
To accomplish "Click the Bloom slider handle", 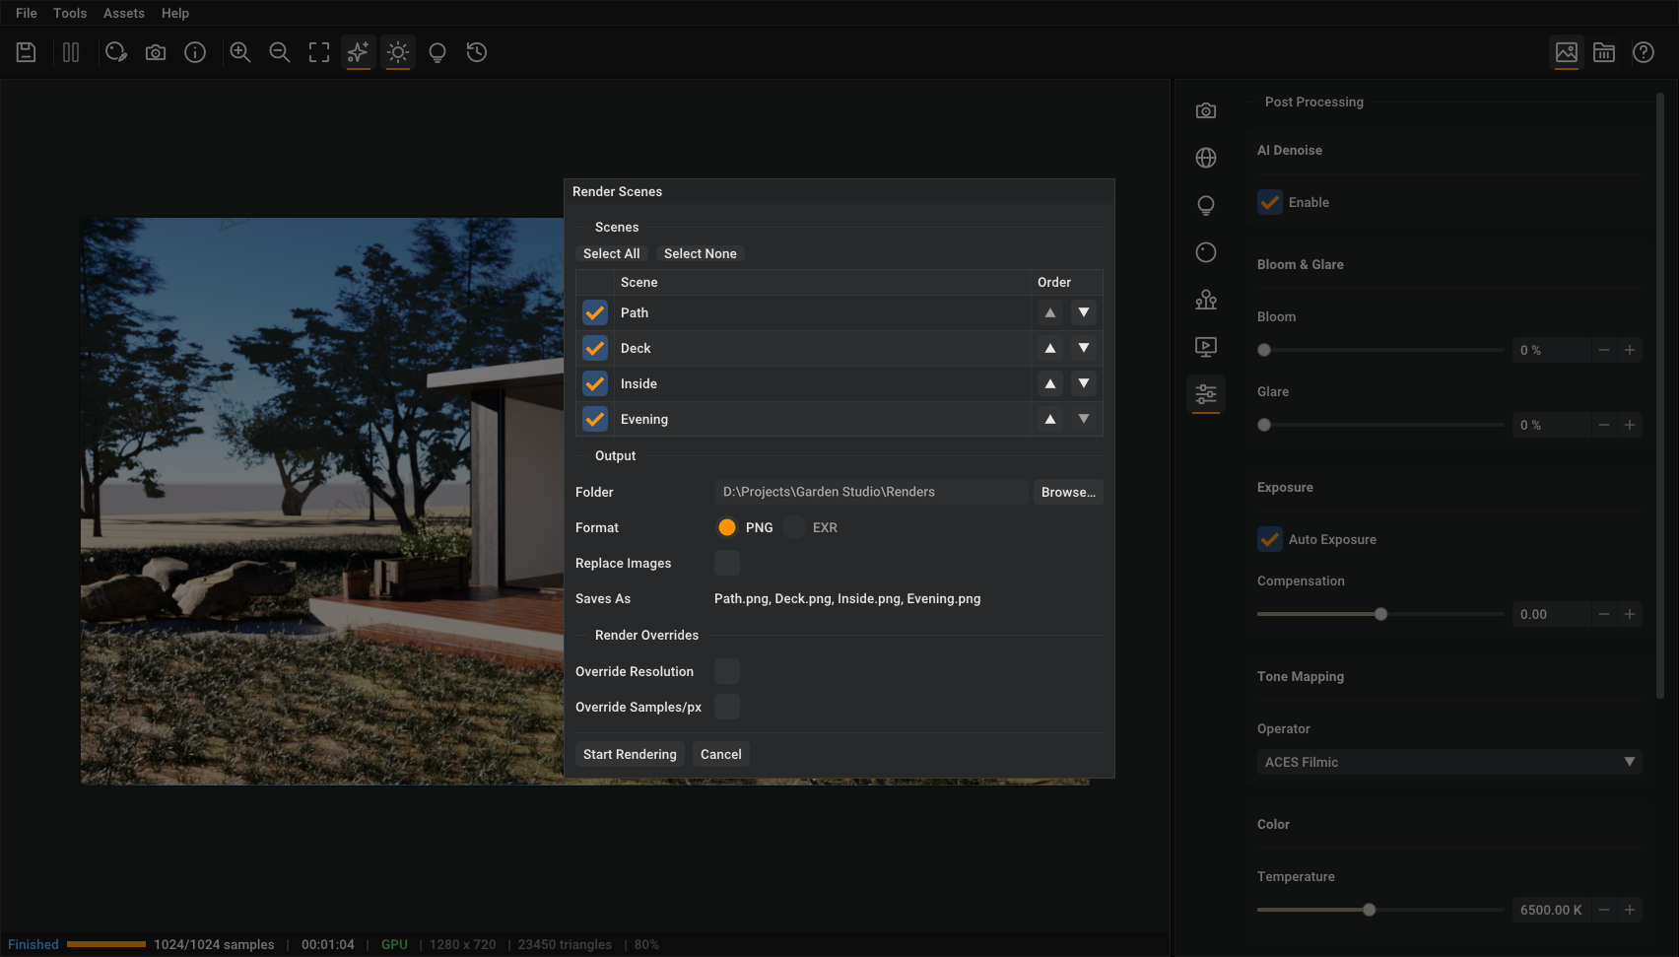I will (x=1264, y=350).
